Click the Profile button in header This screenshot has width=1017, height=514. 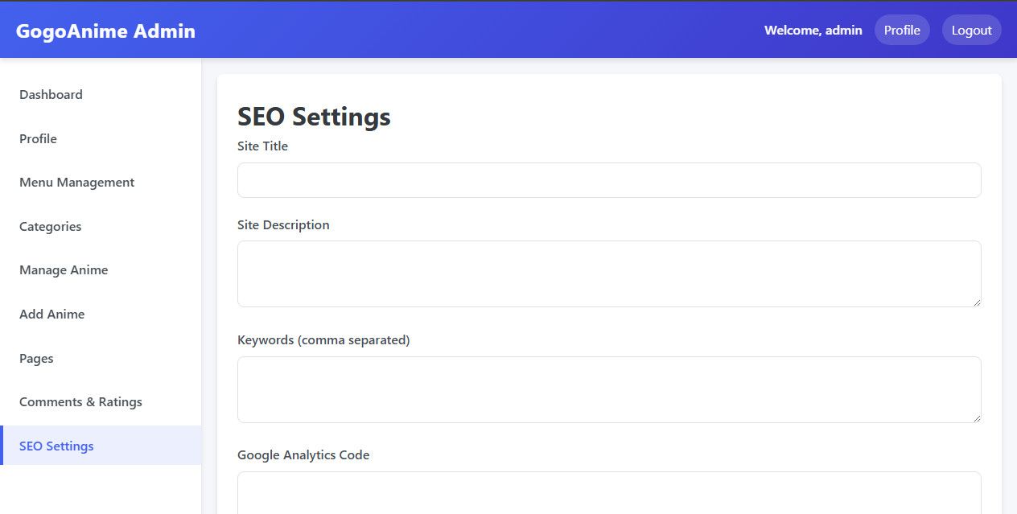point(902,31)
